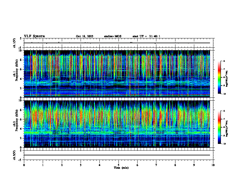Click the "5" volt tick of ch.1(V)
This screenshot has height=185, width=240.
21,38
